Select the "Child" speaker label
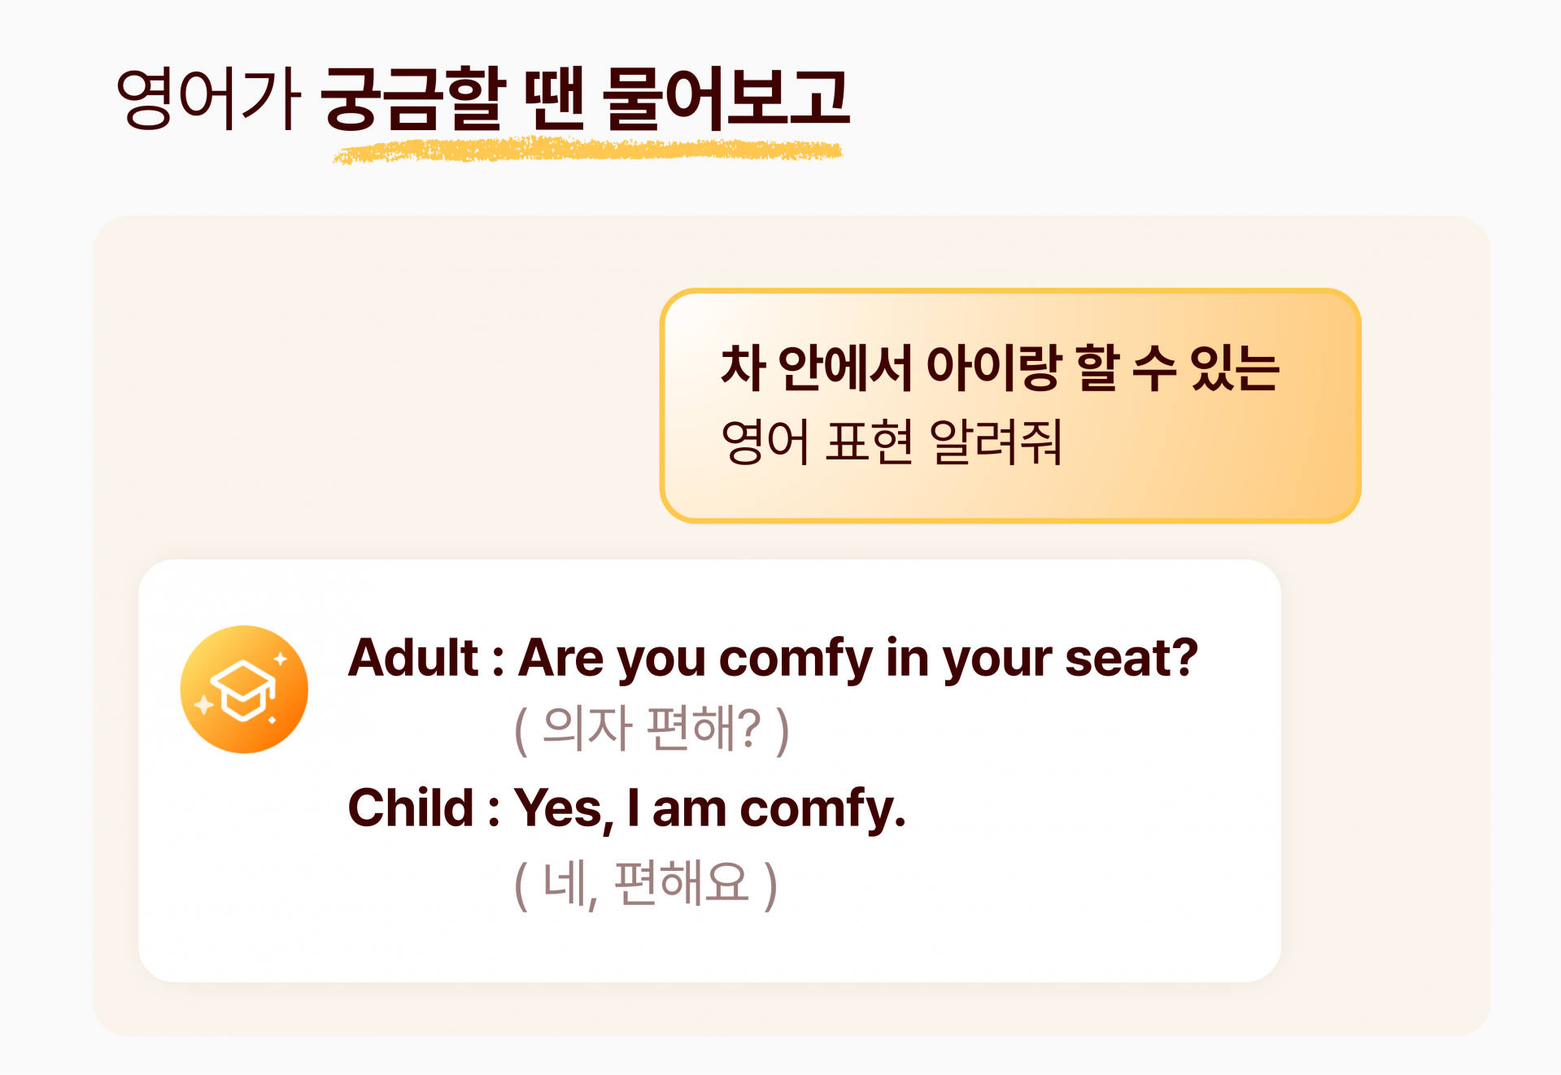 [410, 807]
